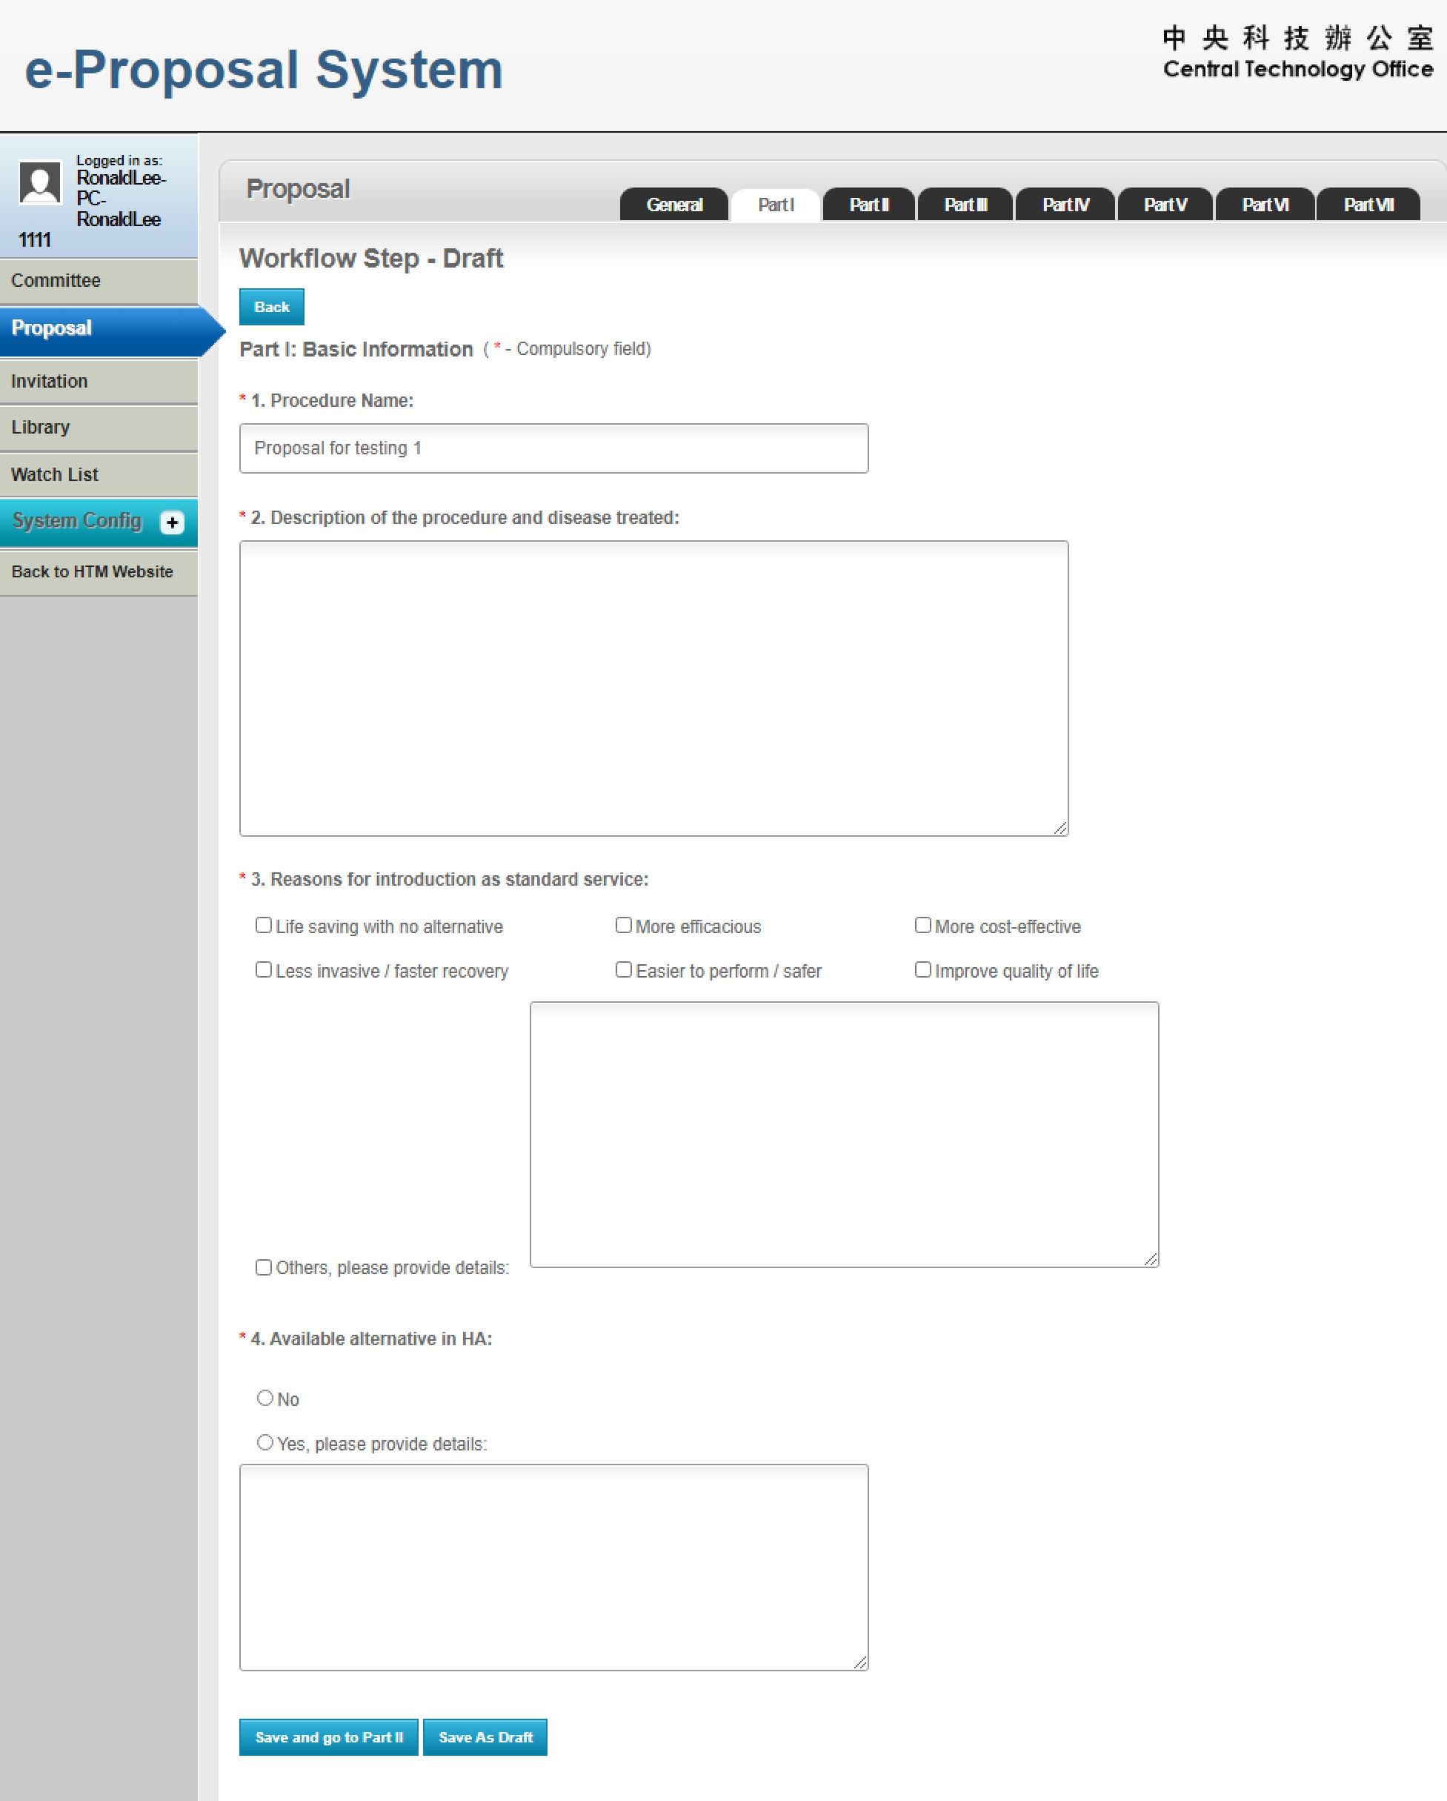This screenshot has width=1447, height=1801.
Task: Open the Part VI tab
Action: pyautogui.click(x=1265, y=205)
